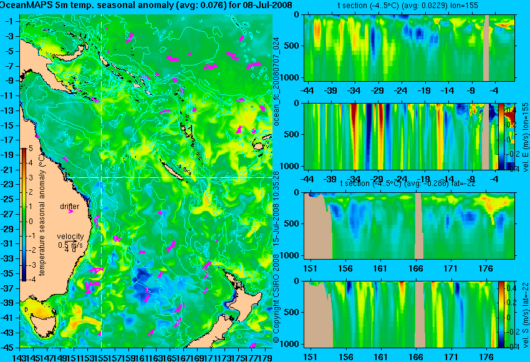Click the '176' tick under the bottom velocity S section
The width and height of the screenshot is (530, 362).
pyautogui.click(x=486, y=357)
